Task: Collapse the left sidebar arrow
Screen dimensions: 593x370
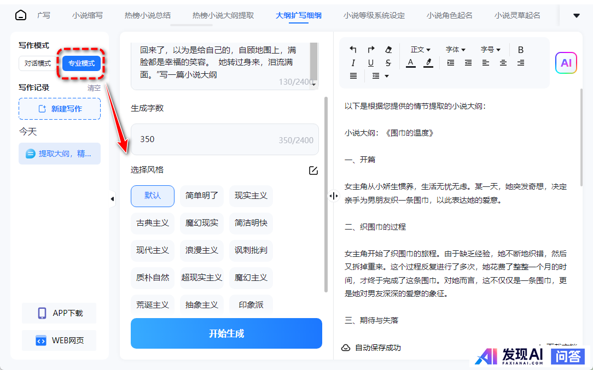Action: tap(112, 199)
